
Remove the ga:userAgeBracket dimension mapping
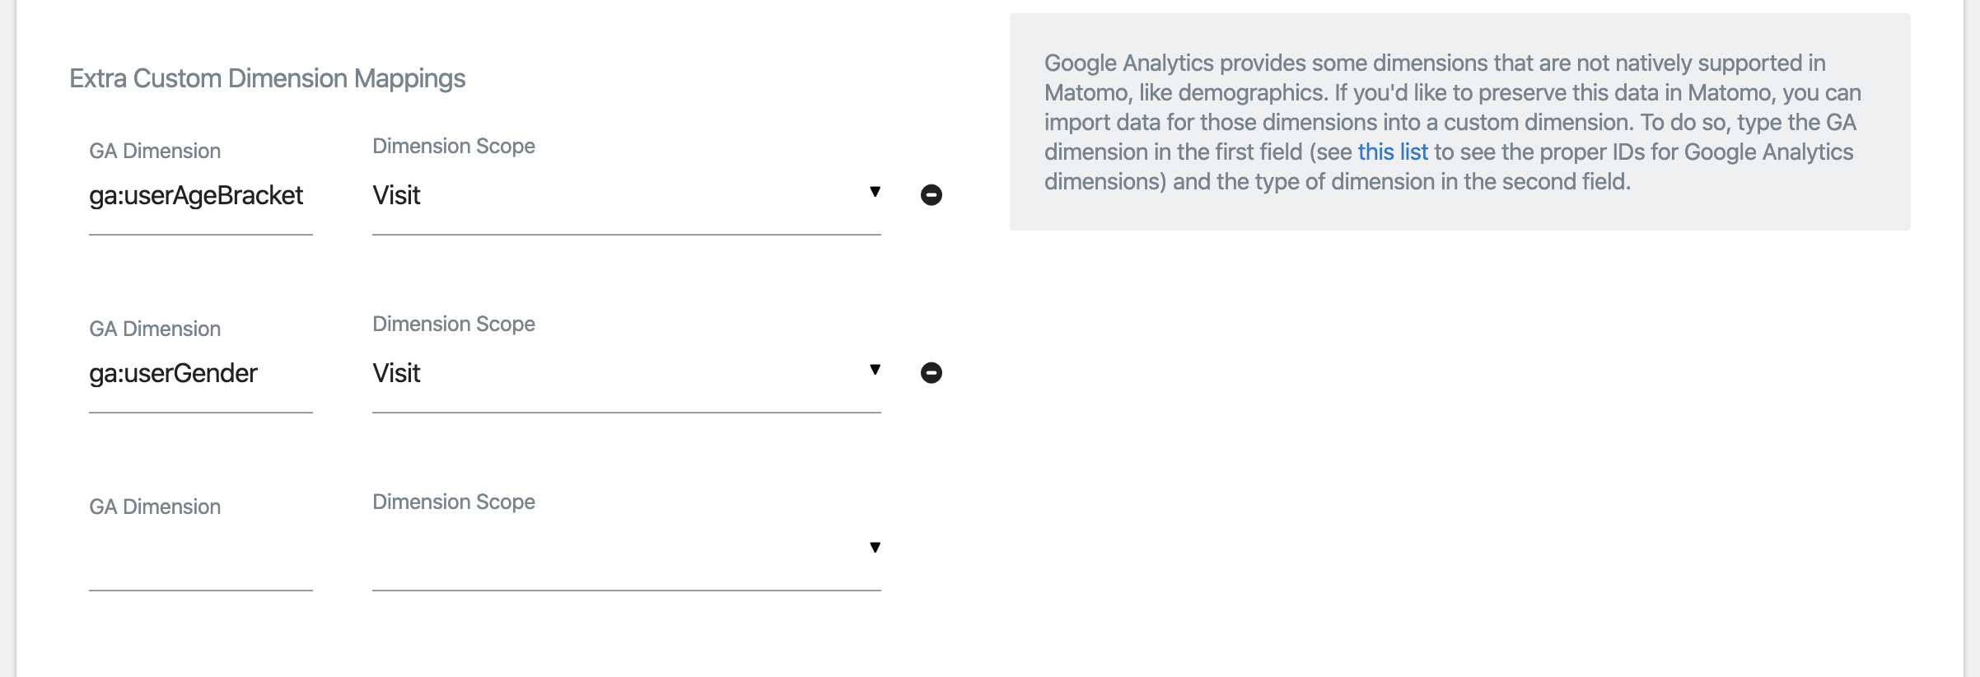932,195
